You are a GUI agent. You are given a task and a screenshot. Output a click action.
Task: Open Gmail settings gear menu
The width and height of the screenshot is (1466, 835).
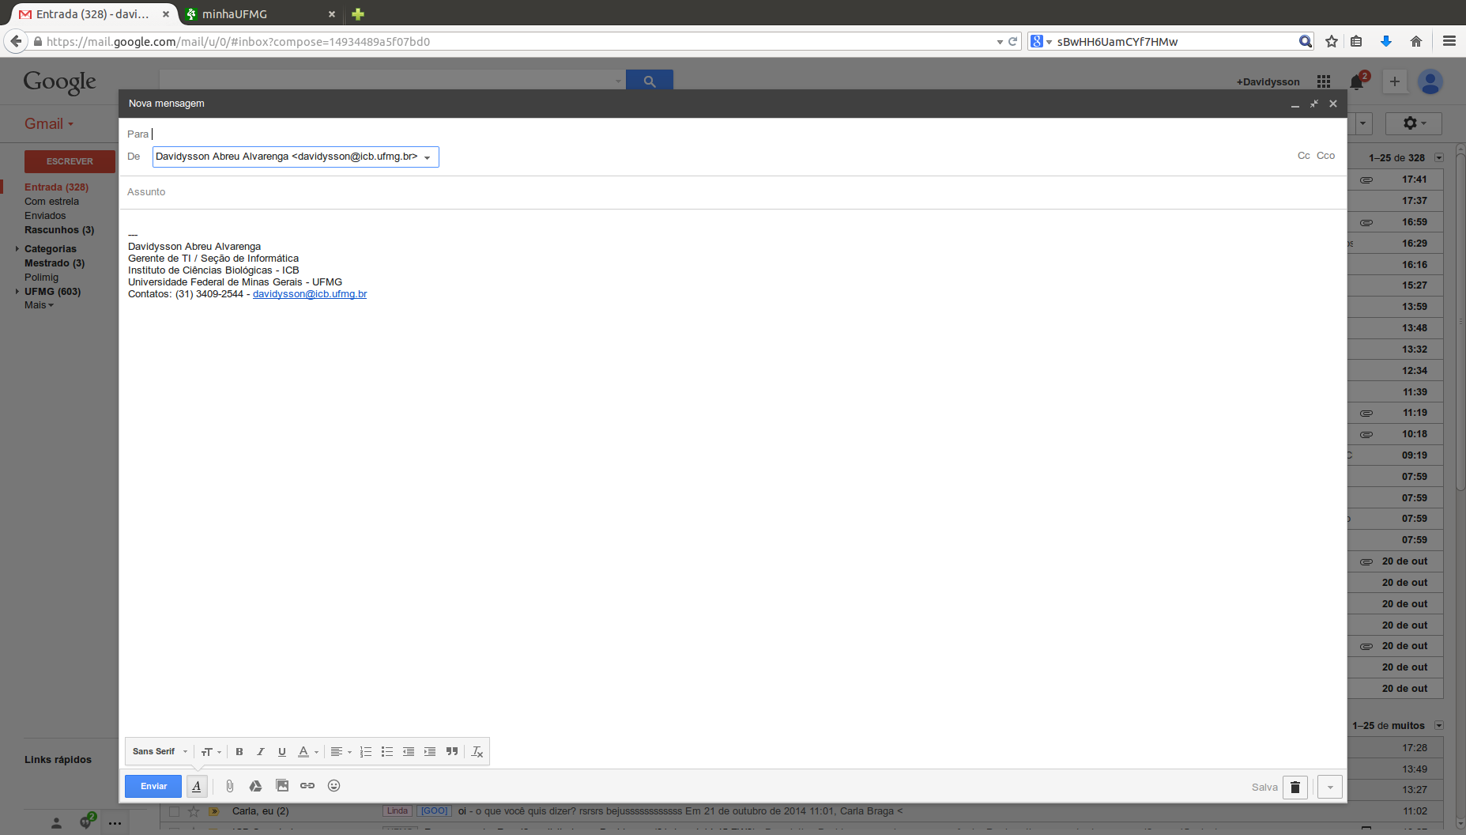click(1415, 123)
